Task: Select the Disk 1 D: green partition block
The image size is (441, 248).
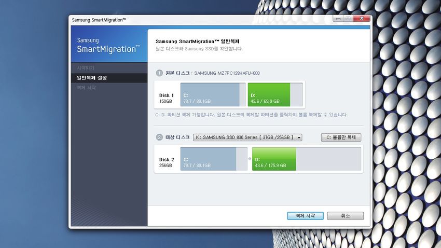Action: pyautogui.click(x=275, y=94)
